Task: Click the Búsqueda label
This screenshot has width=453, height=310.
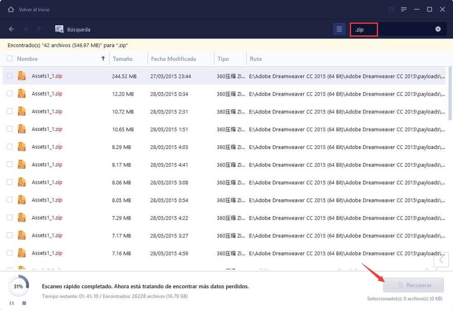Action: click(78, 29)
